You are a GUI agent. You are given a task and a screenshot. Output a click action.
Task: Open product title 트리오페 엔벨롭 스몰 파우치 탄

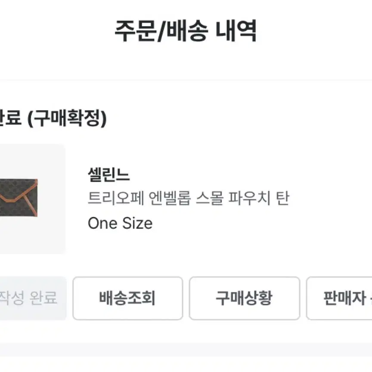[x=189, y=198]
